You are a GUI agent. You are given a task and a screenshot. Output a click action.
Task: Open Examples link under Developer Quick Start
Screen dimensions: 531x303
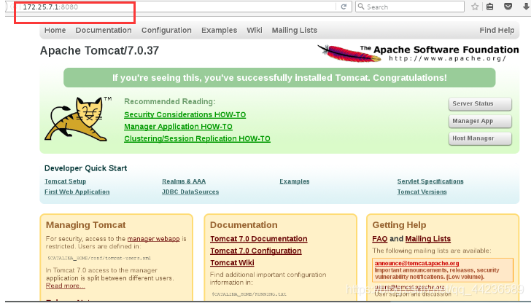coord(294,181)
